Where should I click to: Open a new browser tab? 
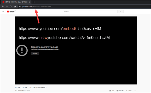[34, 2]
